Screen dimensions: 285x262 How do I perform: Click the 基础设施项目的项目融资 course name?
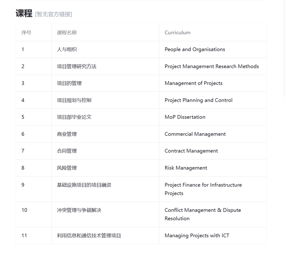point(84,185)
